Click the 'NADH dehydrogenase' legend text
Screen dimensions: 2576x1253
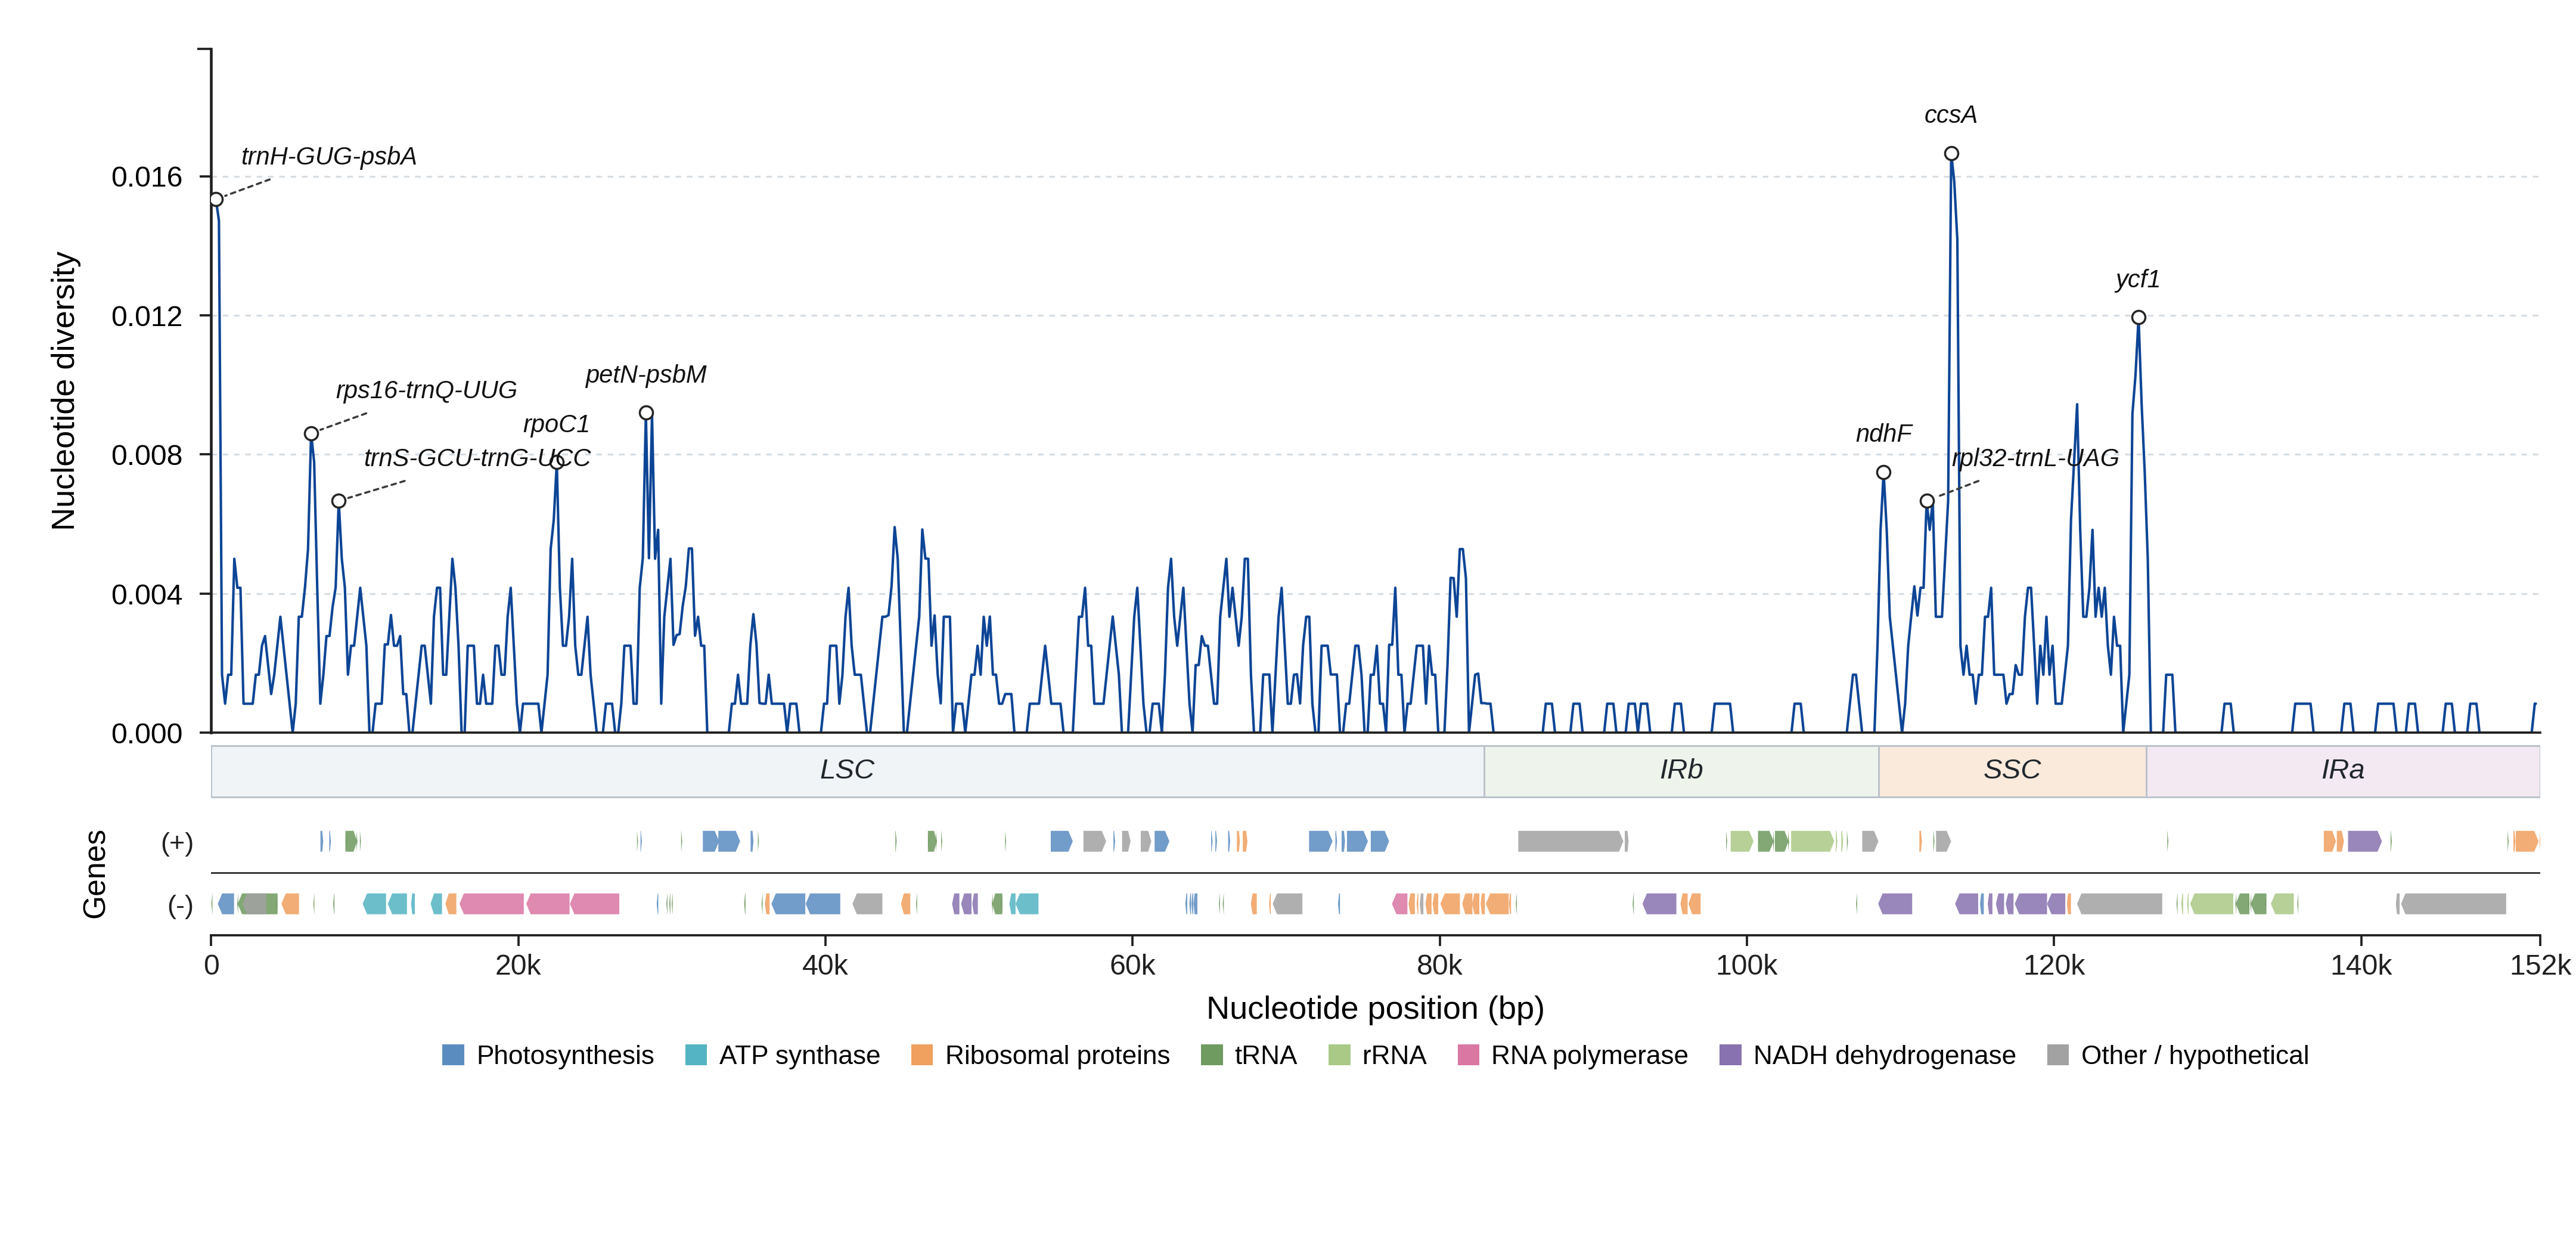coord(1884,1055)
